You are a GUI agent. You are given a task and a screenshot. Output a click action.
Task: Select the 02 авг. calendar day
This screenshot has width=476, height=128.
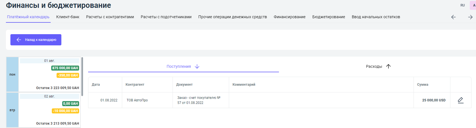50,96
